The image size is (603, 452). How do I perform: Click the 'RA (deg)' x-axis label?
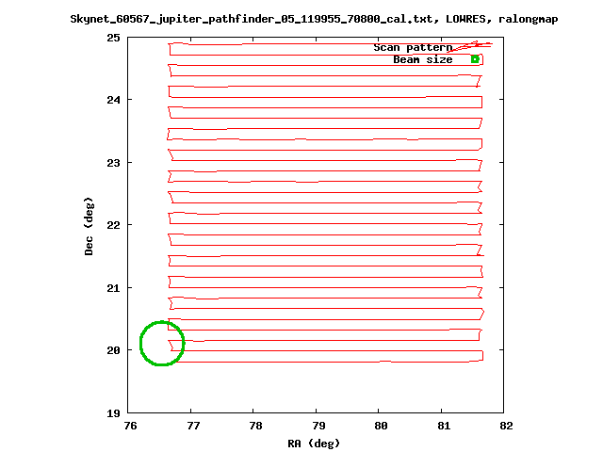pos(314,444)
